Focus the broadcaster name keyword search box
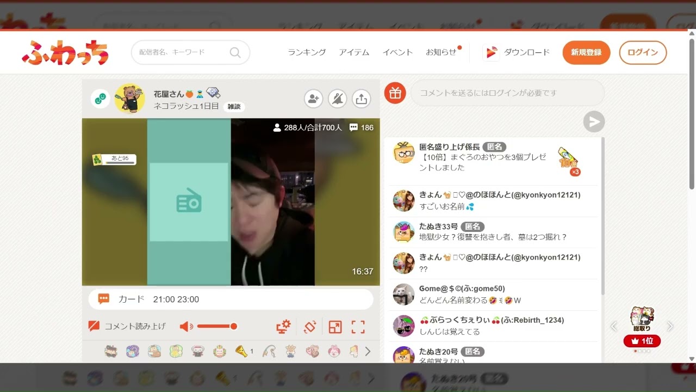The height and width of the screenshot is (392, 696). pos(190,52)
